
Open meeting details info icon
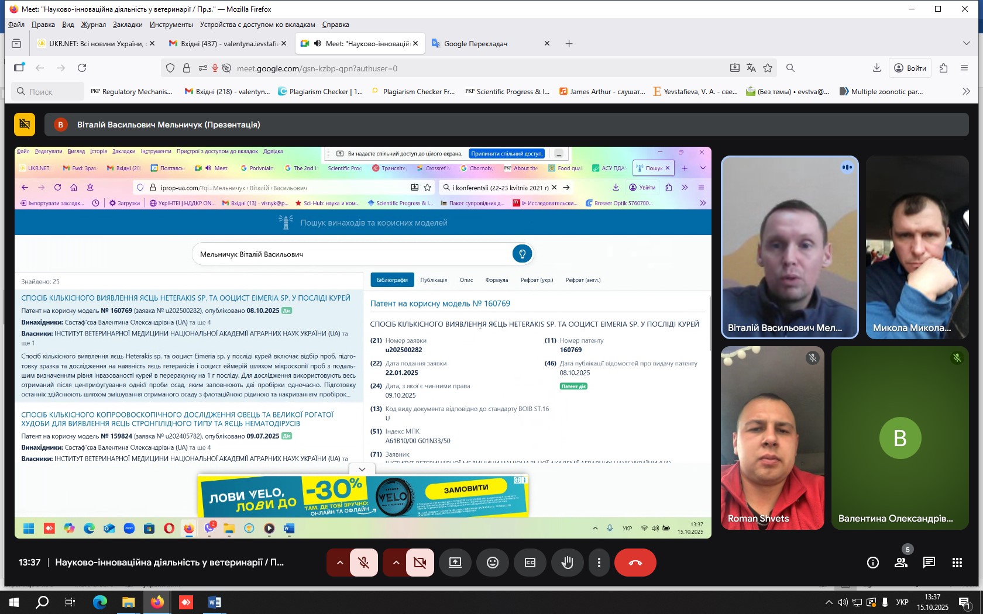(872, 563)
